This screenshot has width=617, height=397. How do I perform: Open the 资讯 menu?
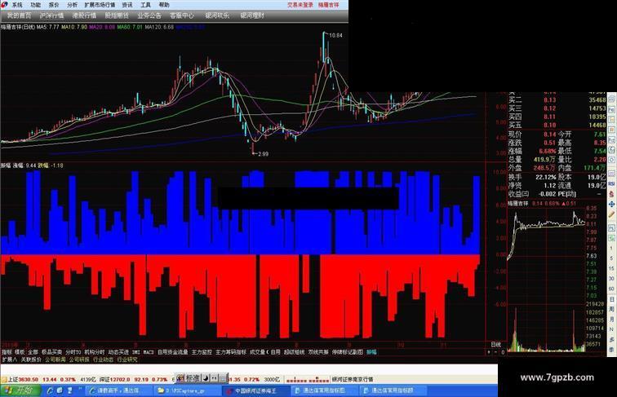[x=127, y=5]
